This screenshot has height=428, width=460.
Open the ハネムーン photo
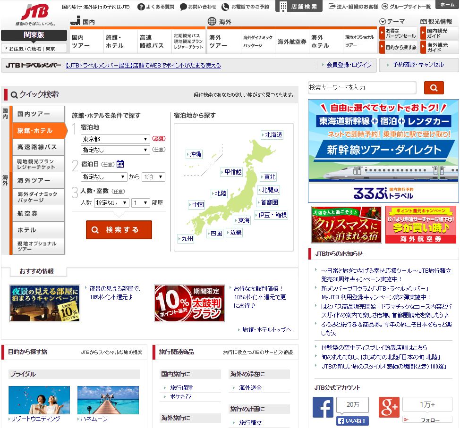click(108, 400)
